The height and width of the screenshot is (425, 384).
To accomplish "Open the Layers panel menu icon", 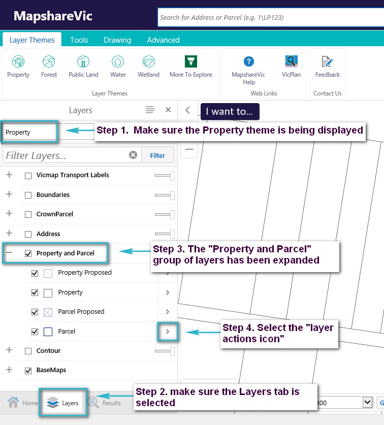I will 150,110.
